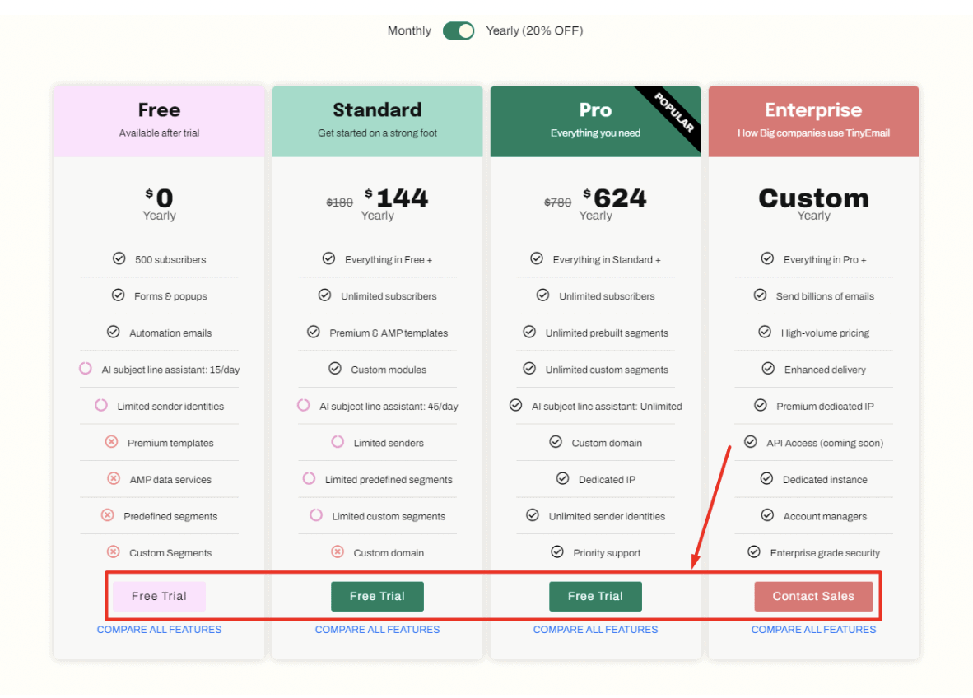This screenshot has width=973, height=698.
Task: Click Compare All Features under Enterprise plan
Action: pyautogui.click(x=813, y=630)
